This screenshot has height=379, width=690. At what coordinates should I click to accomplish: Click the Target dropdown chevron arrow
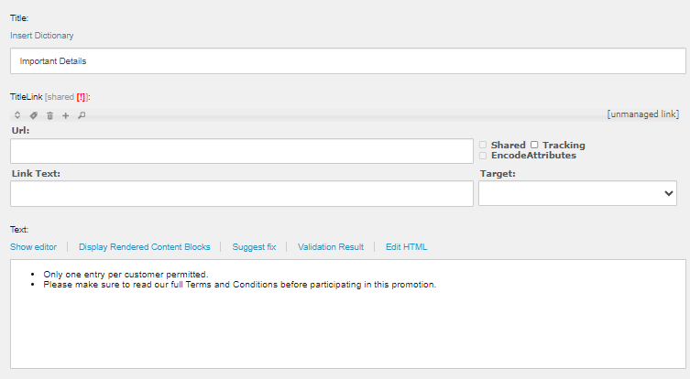point(668,193)
